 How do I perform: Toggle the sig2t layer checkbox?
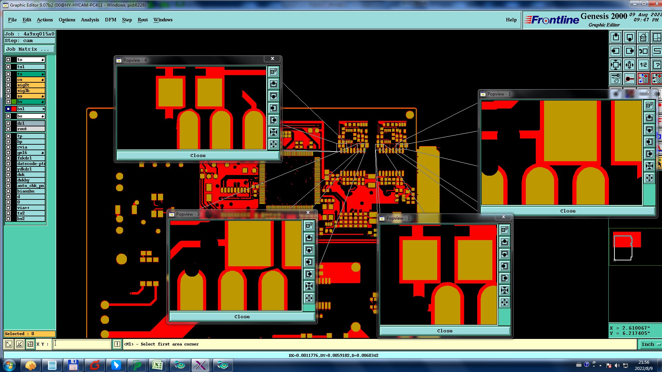tap(8, 85)
